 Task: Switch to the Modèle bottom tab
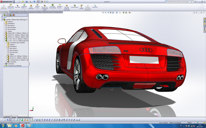pos(14,118)
